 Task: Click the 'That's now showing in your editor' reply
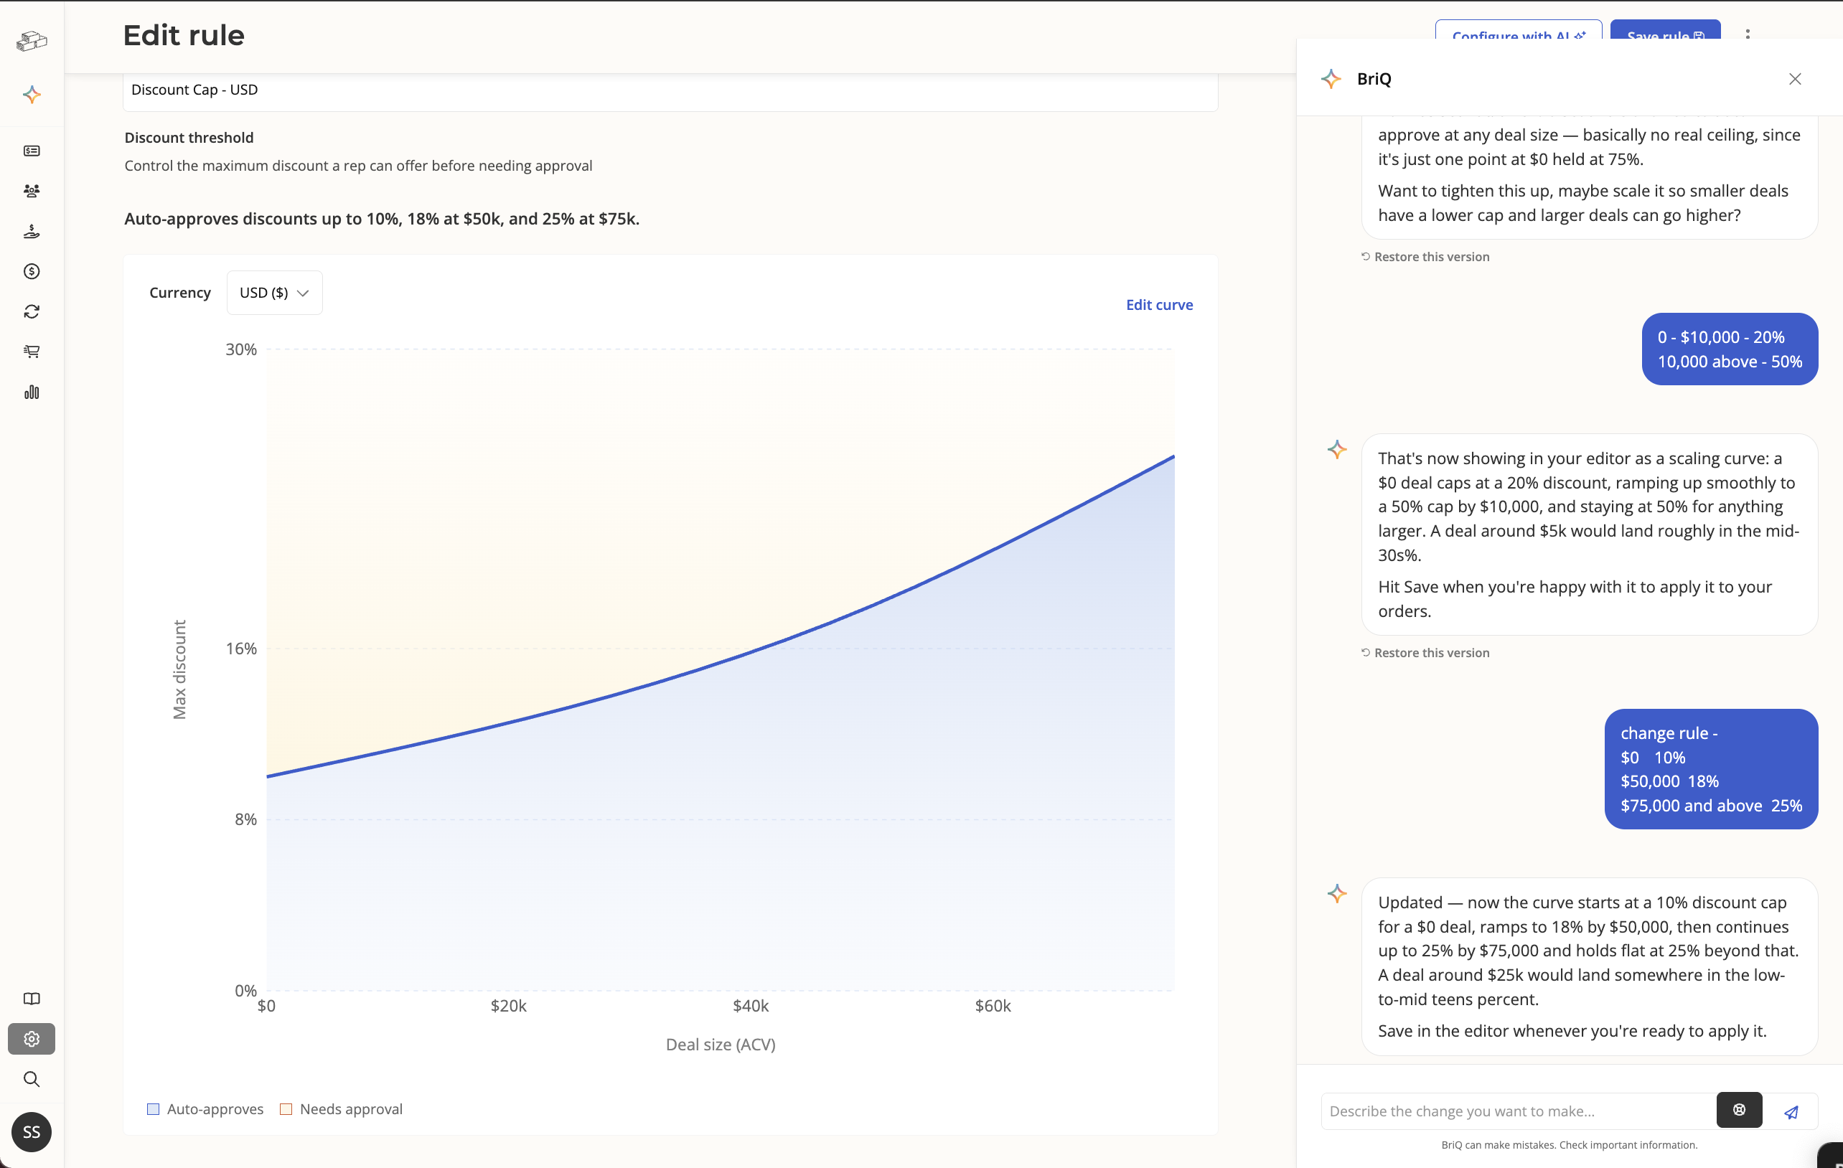tap(1590, 534)
